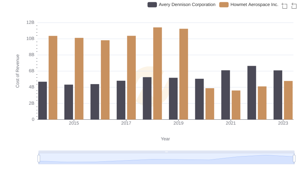Viewport: 301px width, 173px height.
Task: Select Avery Dennison 2019 bar
Action: [173, 99]
